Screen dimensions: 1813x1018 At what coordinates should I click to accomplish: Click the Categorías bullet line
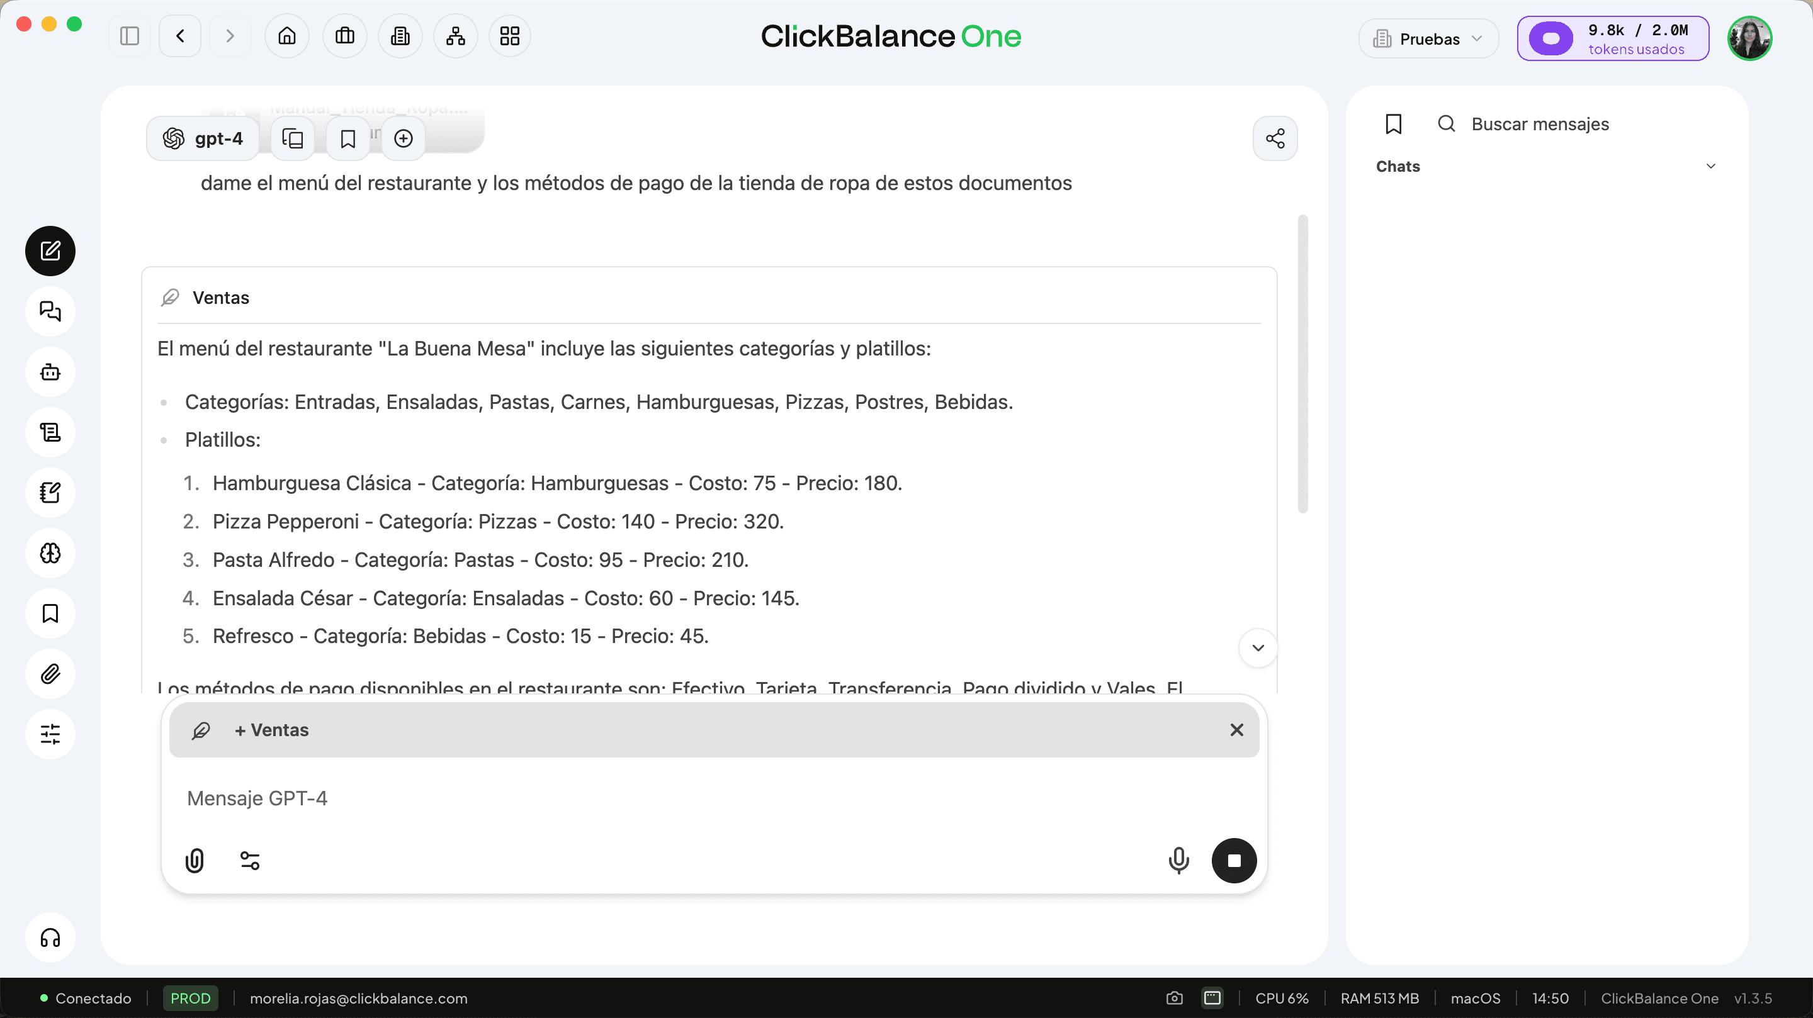pos(598,403)
